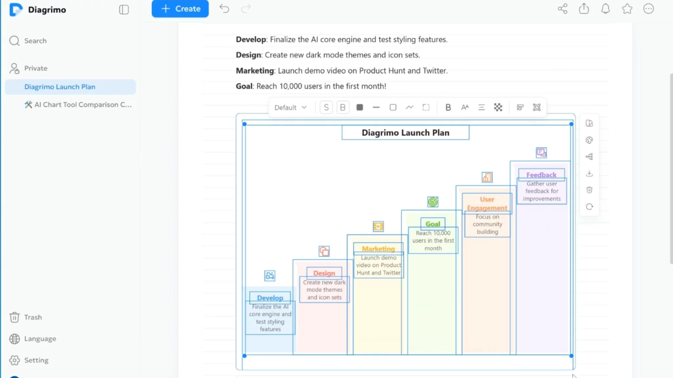Viewport: 673px width, 378px height.
Task: Select the Goal step label
Action: tap(433, 224)
